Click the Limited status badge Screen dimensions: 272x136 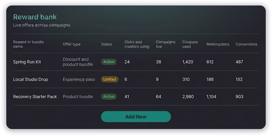(x=110, y=79)
